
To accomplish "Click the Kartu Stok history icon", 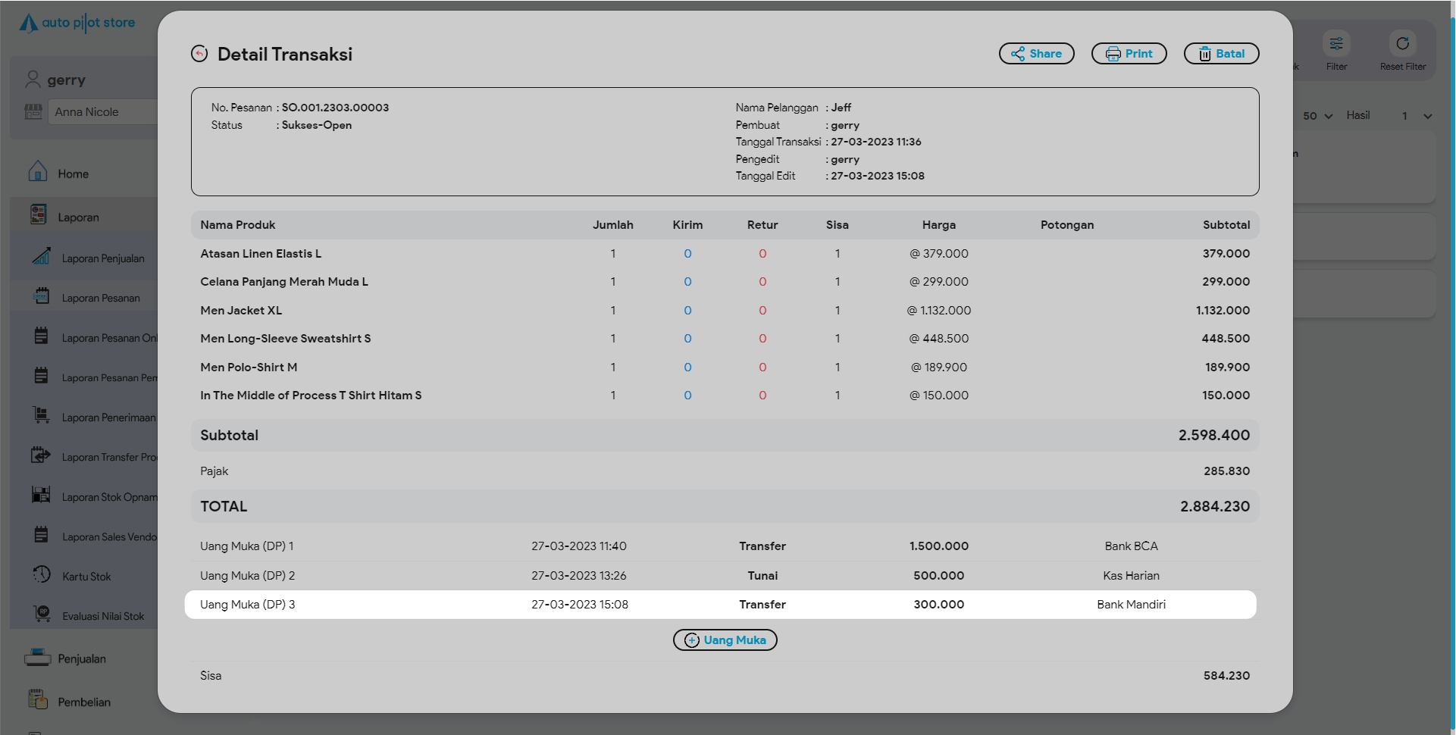I will 42,575.
